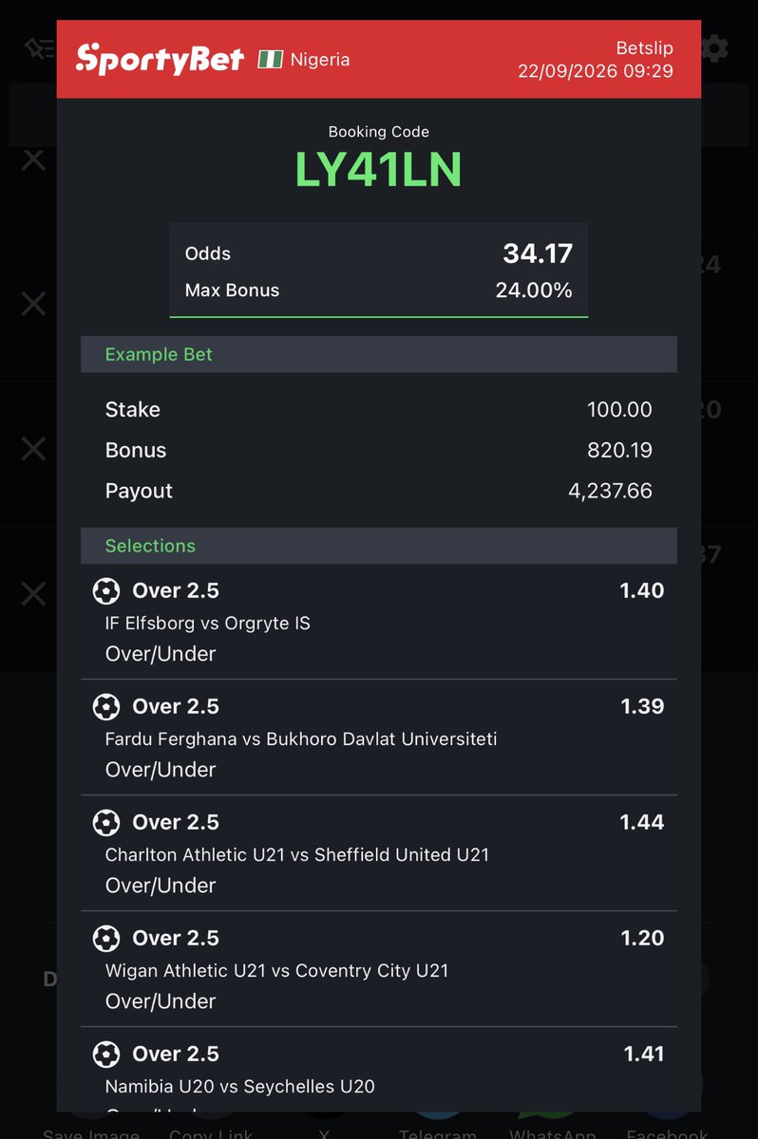
Task: Click soccer ball icon for Fardu Ferghana selection
Action: 106,707
